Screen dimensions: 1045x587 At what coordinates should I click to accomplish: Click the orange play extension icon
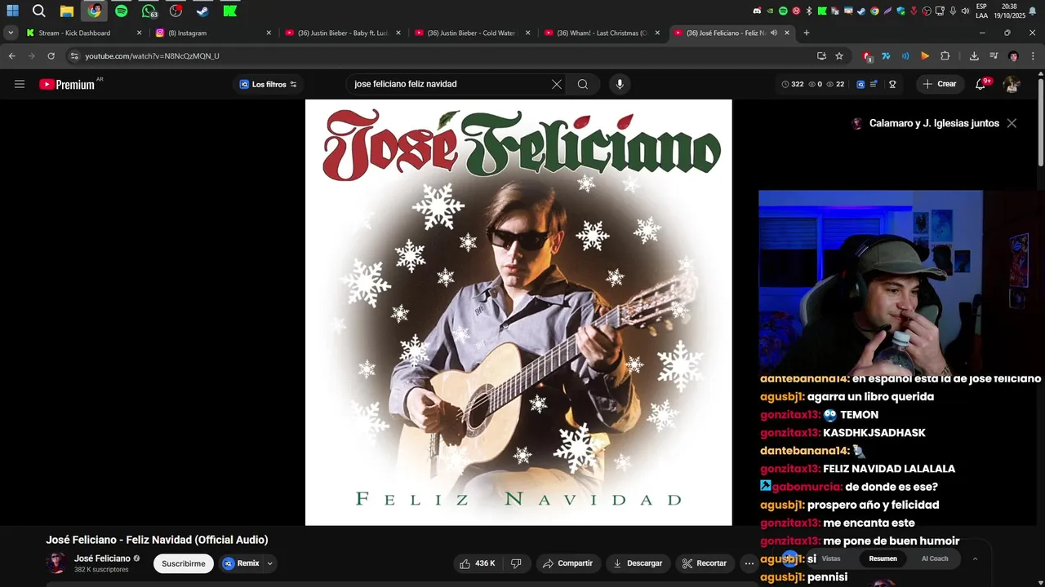925,56
